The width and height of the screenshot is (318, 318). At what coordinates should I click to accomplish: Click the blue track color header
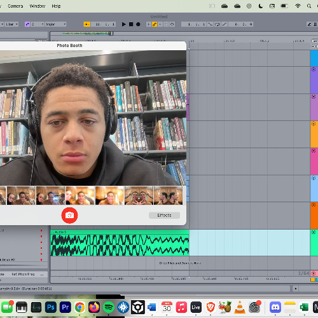314,58
